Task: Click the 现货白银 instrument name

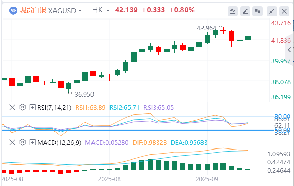Action: (x=33, y=10)
